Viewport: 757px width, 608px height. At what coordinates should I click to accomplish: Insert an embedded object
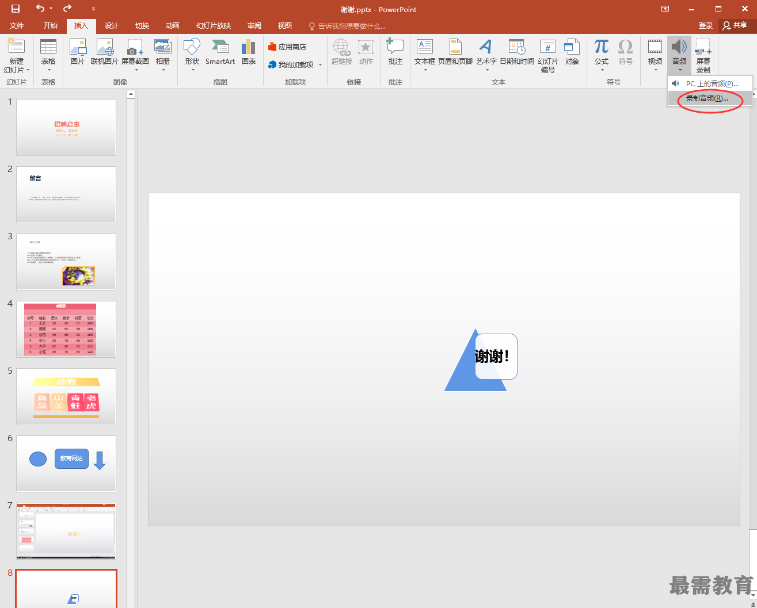coord(572,52)
